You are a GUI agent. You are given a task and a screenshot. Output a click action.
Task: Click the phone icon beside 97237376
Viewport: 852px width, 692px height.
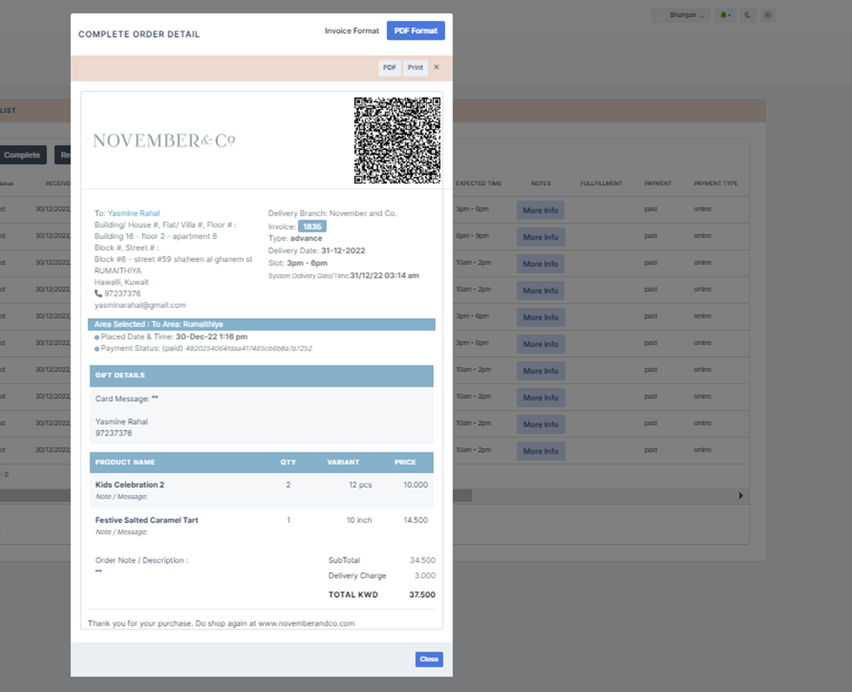[98, 293]
